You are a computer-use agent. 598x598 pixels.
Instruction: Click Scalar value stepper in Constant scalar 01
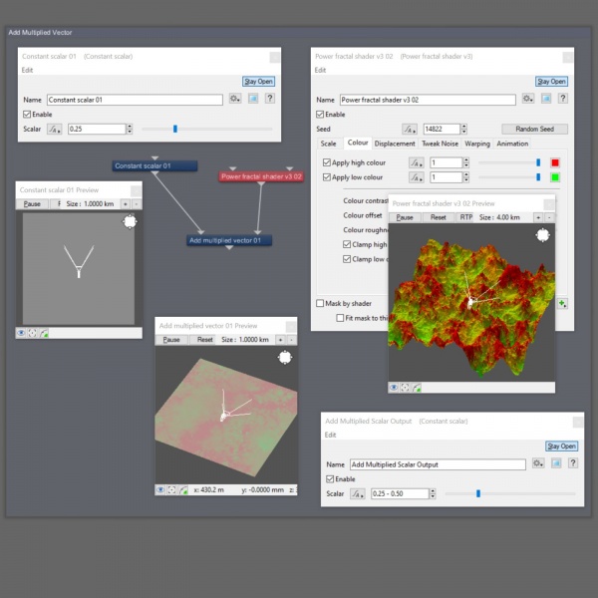tap(130, 130)
